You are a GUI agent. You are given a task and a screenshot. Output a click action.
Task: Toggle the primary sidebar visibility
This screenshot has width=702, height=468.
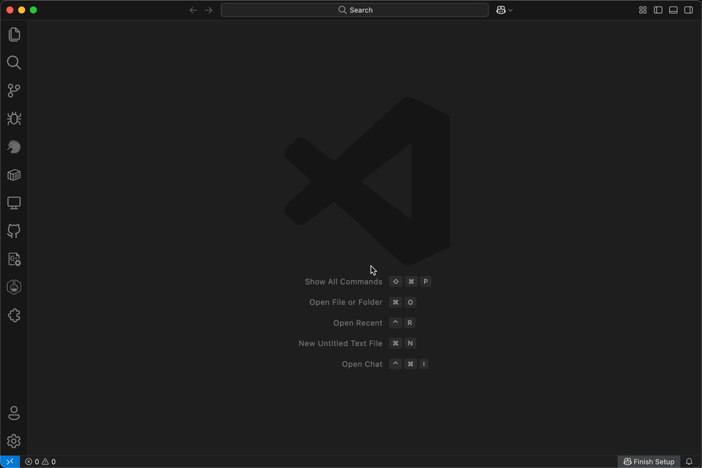tap(657, 10)
